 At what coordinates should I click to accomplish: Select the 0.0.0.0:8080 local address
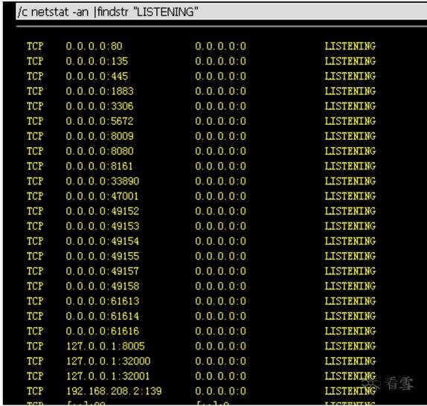coord(100,151)
